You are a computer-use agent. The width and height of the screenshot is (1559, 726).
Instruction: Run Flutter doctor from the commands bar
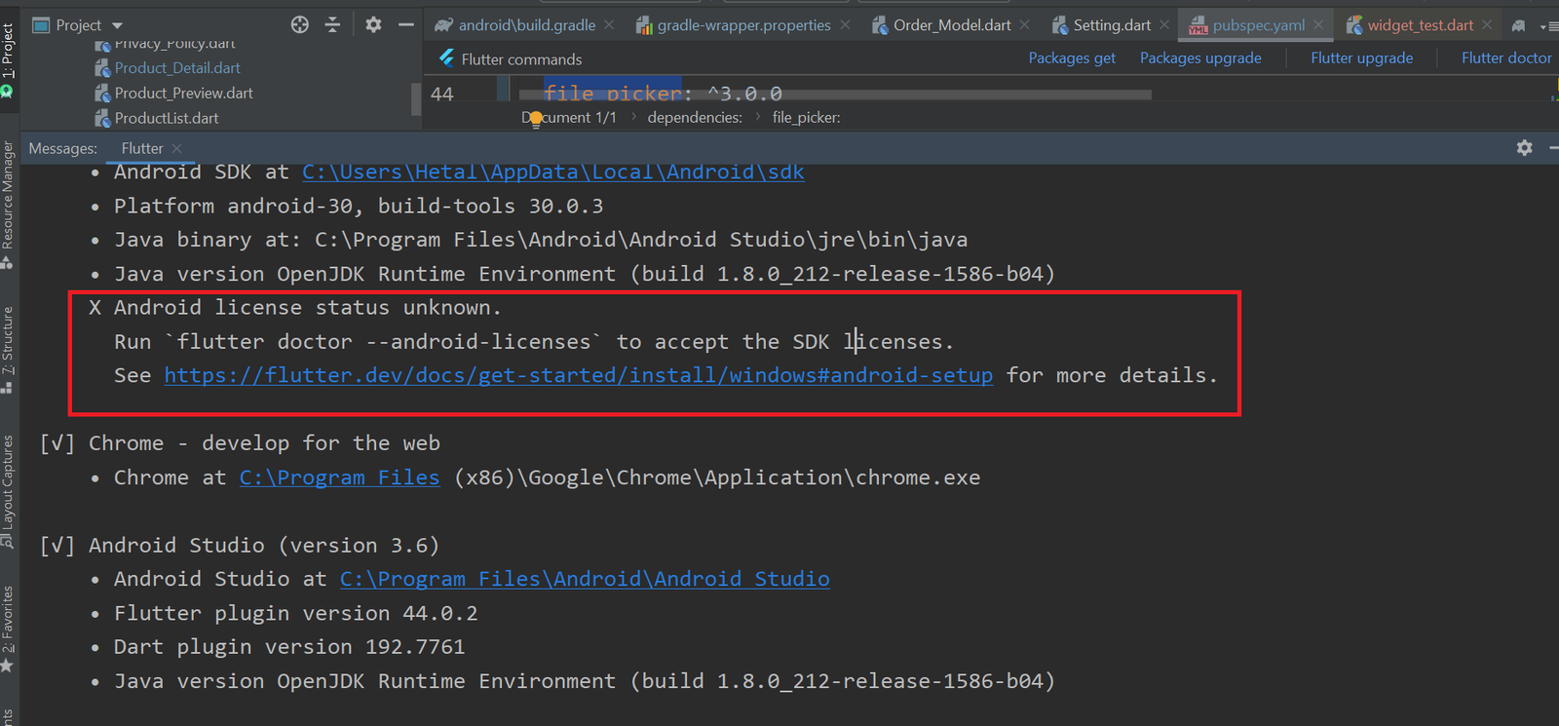coord(1505,58)
